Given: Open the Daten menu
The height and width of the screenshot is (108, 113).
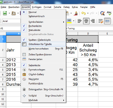Looking at the screenshot, I should (x=66, y=7).
